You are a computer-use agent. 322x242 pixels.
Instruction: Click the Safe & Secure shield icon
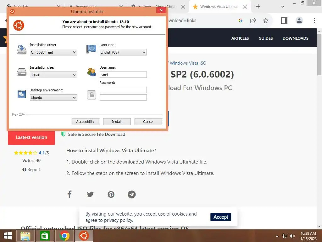pyautogui.click(x=63, y=134)
